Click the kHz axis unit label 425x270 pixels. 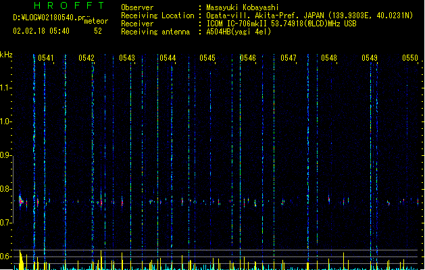(x=6, y=55)
